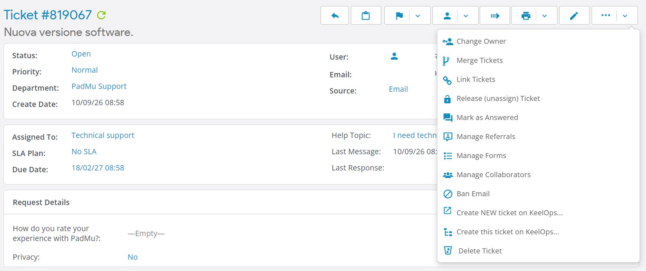The height and width of the screenshot is (271, 646).
Task: Click the Normal priority link
Action: pos(85,70)
